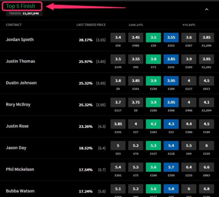Click Phil Mickelson 5.5 price box

click(x=136, y=167)
